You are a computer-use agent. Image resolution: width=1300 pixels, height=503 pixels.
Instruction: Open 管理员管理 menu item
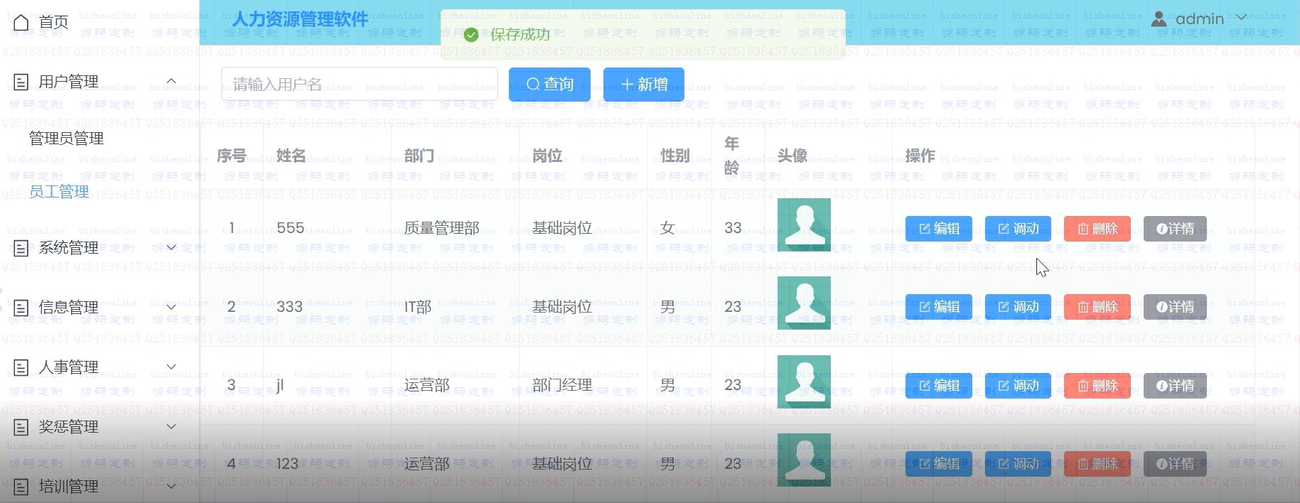[66, 139]
